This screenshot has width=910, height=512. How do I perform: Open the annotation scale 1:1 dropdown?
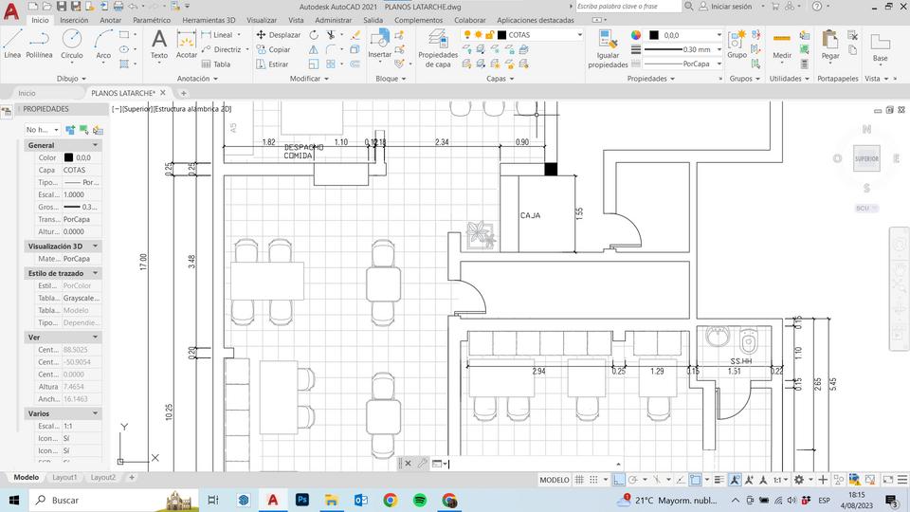coord(780,480)
